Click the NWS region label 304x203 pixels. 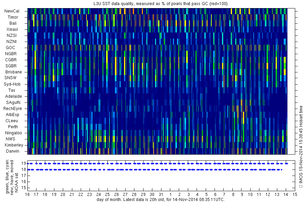coord(10,139)
